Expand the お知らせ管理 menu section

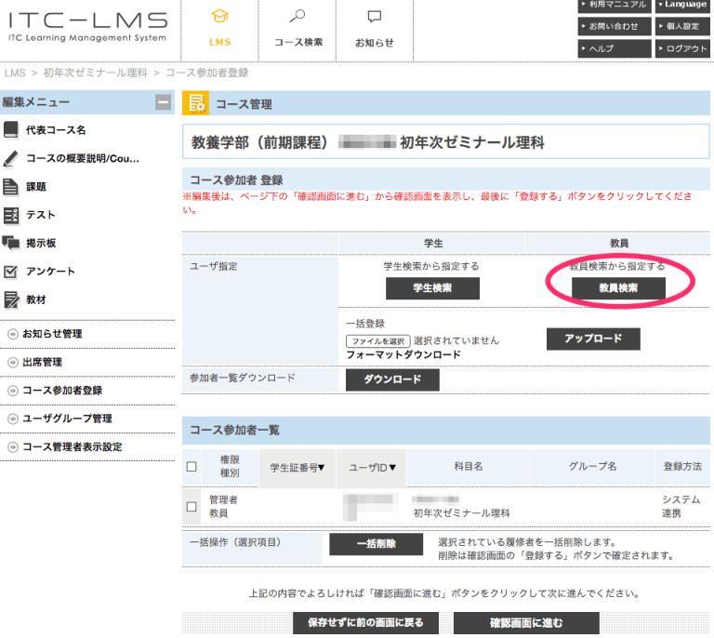tap(13, 334)
